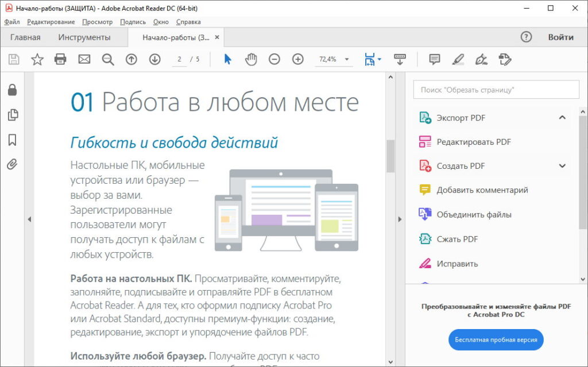This screenshot has width=588, height=367.
Task: Click the stamp with pencil toolbar icon
Action: 505,59
